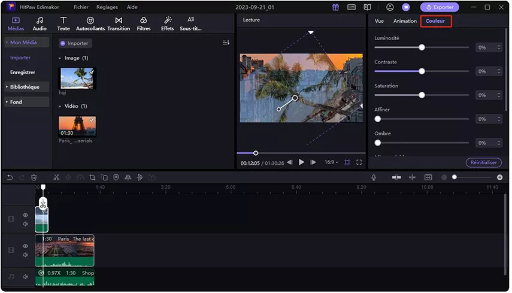Click the Exporter button
Viewport: 512px width, 293px height.
pyautogui.click(x=440, y=7)
